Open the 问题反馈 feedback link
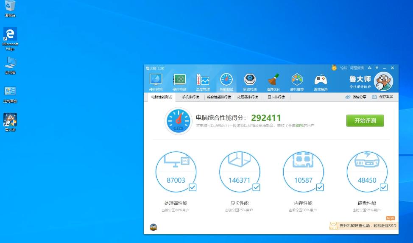Viewport: 413px width, 243px height. [357, 68]
